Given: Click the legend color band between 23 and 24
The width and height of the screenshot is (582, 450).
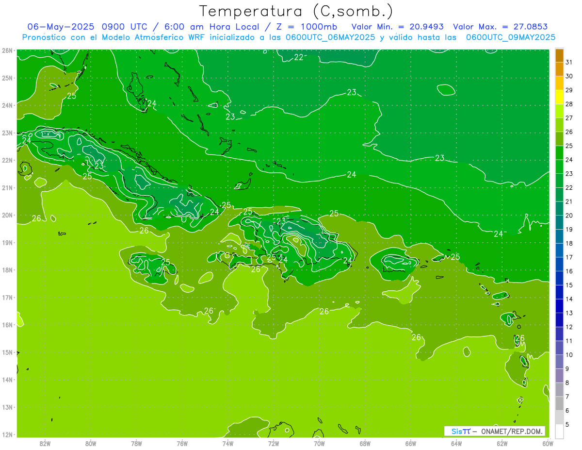Looking at the screenshot, I should coord(559,167).
